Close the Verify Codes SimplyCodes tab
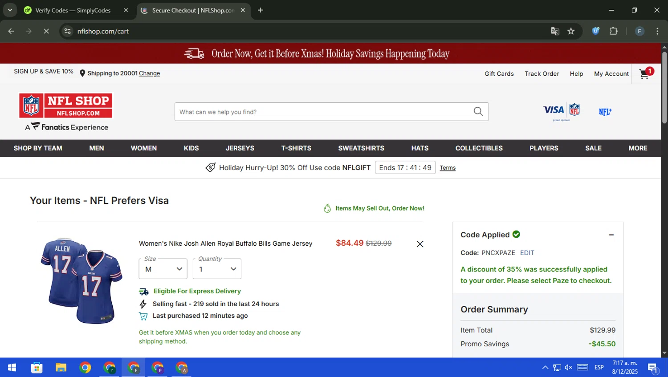Screen dimensions: 668x377 point(126,10)
